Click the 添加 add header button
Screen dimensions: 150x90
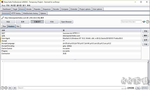click(145, 31)
